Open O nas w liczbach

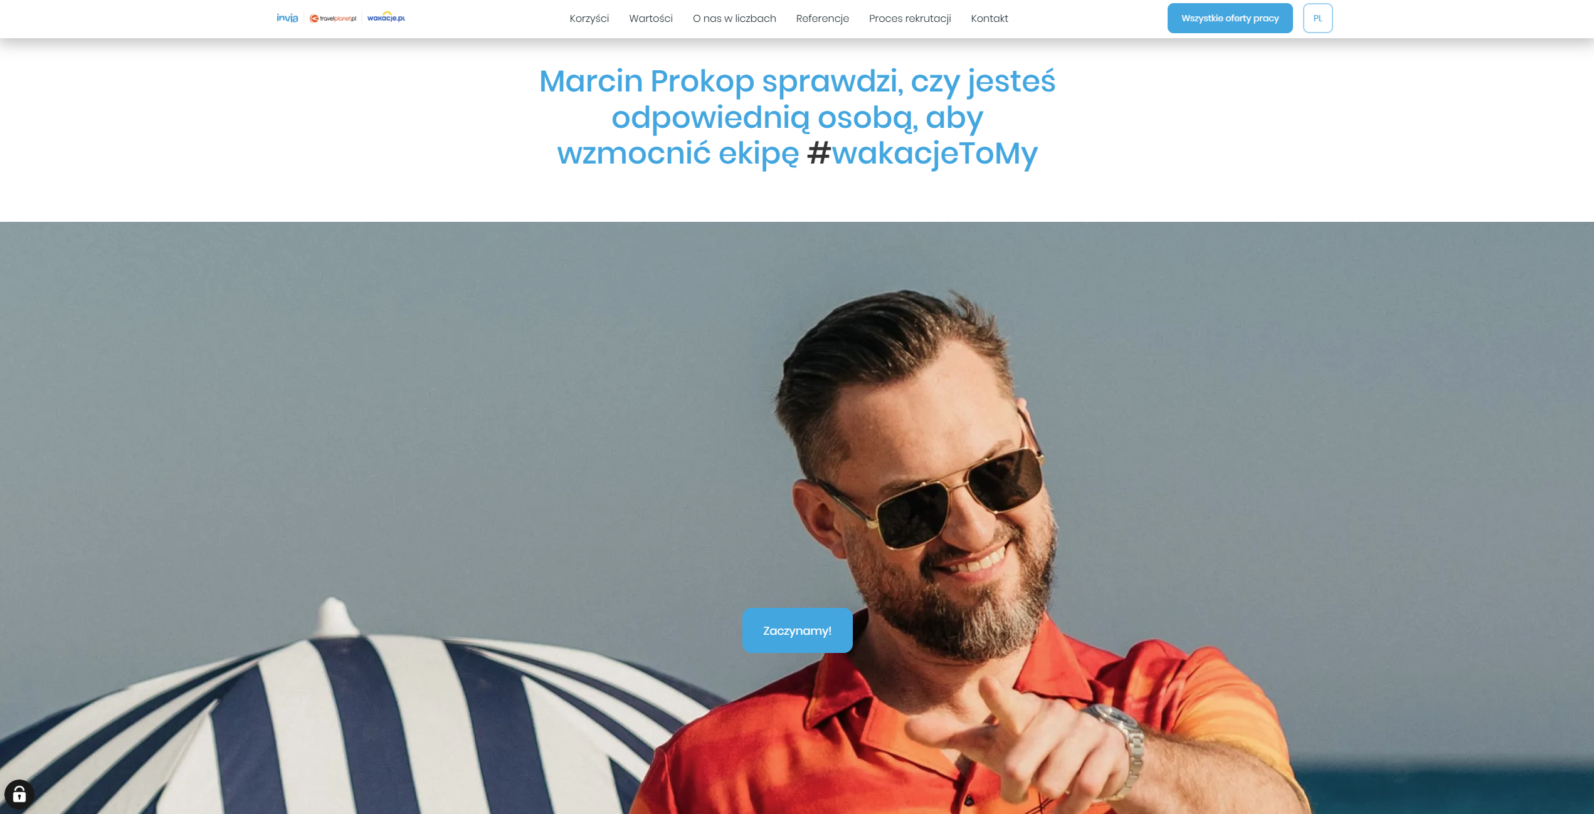point(734,19)
